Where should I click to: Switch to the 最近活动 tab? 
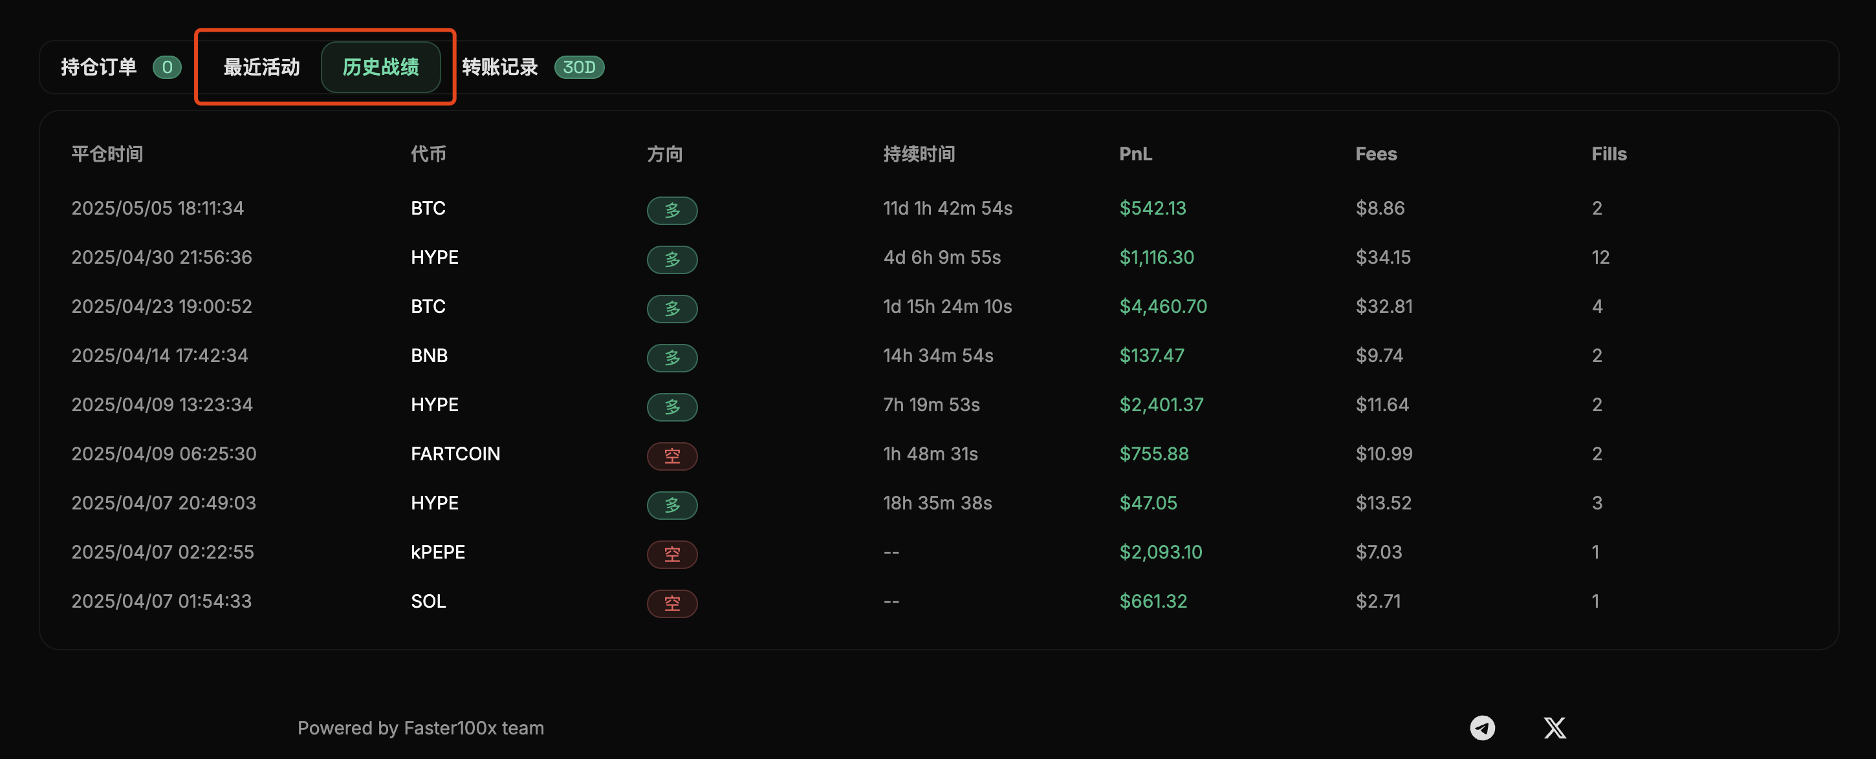coord(261,68)
